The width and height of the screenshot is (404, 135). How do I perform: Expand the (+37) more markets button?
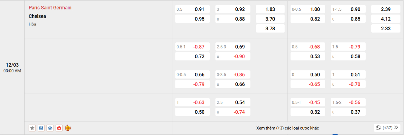387,128
